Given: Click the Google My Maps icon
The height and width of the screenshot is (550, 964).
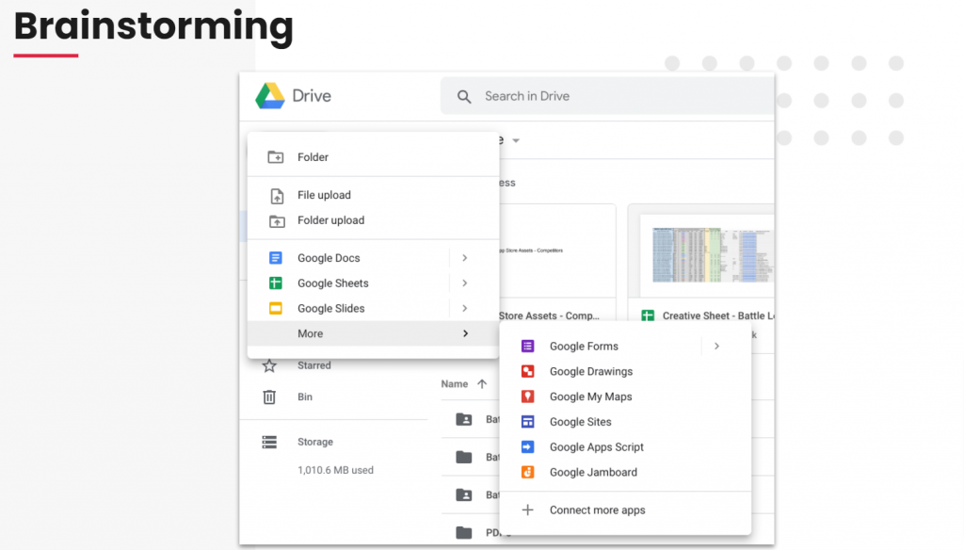Looking at the screenshot, I should point(527,396).
